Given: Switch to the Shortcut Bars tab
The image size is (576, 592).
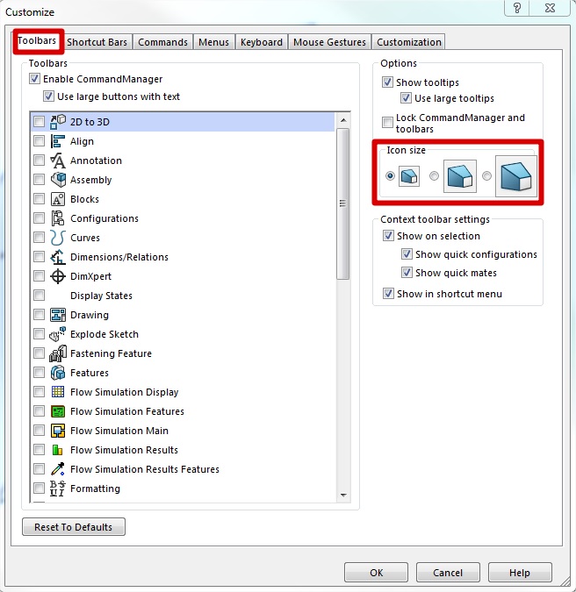Looking at the screenshot, I should [x=97, y=42].
